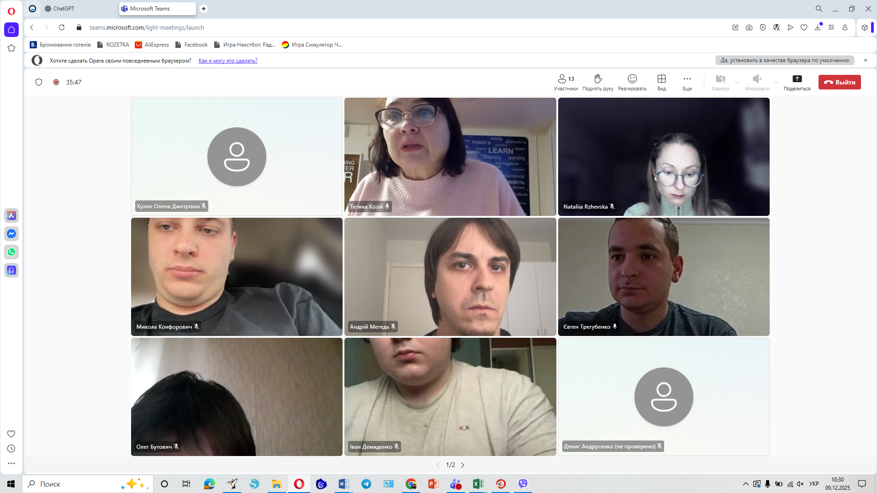Leave the meeting with Выйти button
Screen dimensions: 877x493
tap(839, 82)
